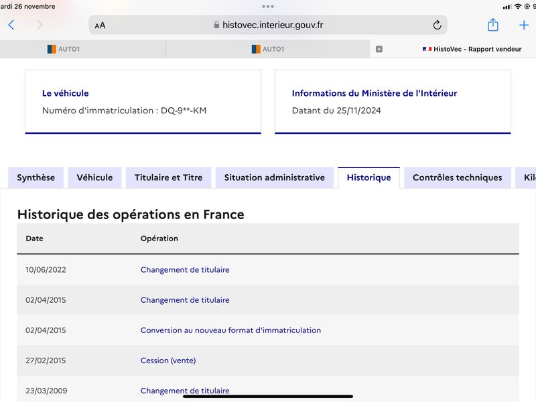This screenshot has width=536, height=402.
Task: Switch to the first AUTO1 browser tab
Action: click(x=82, y=49)
